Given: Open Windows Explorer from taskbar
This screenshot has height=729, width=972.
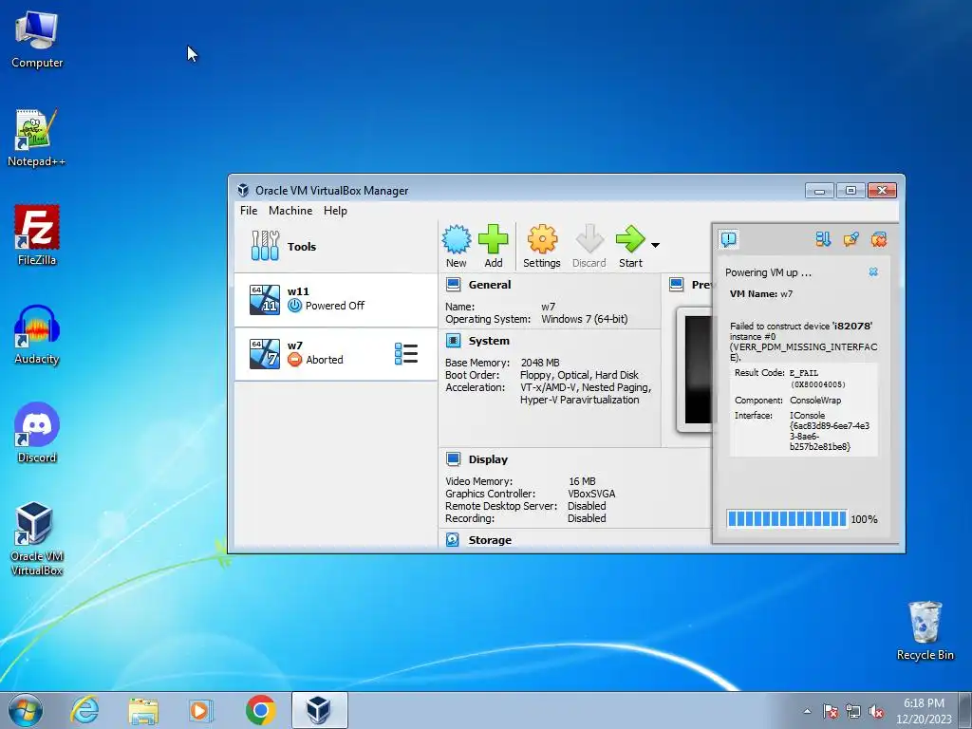Looking at the screenshot, I should point(143,710).
